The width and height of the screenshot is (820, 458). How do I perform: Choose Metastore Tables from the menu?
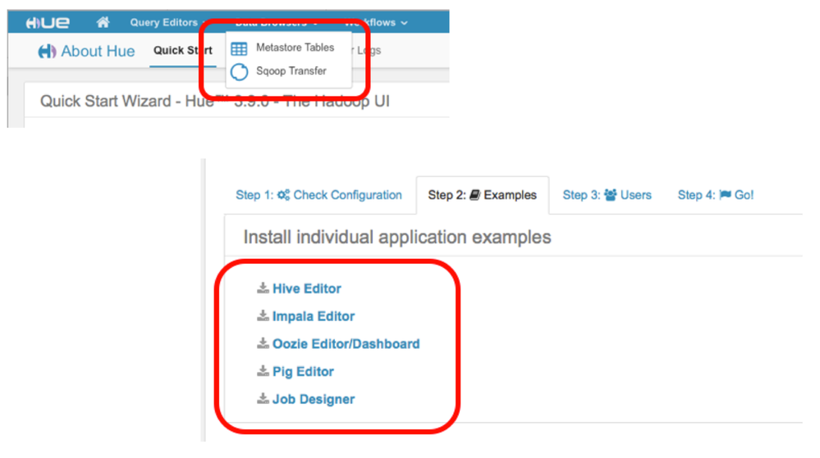click(x=295, y=48)
